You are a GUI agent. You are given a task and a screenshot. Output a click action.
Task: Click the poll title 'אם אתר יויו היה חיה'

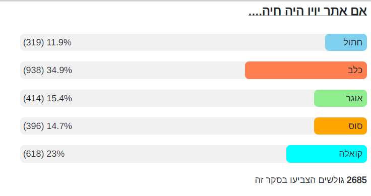[x=307, y=12]
